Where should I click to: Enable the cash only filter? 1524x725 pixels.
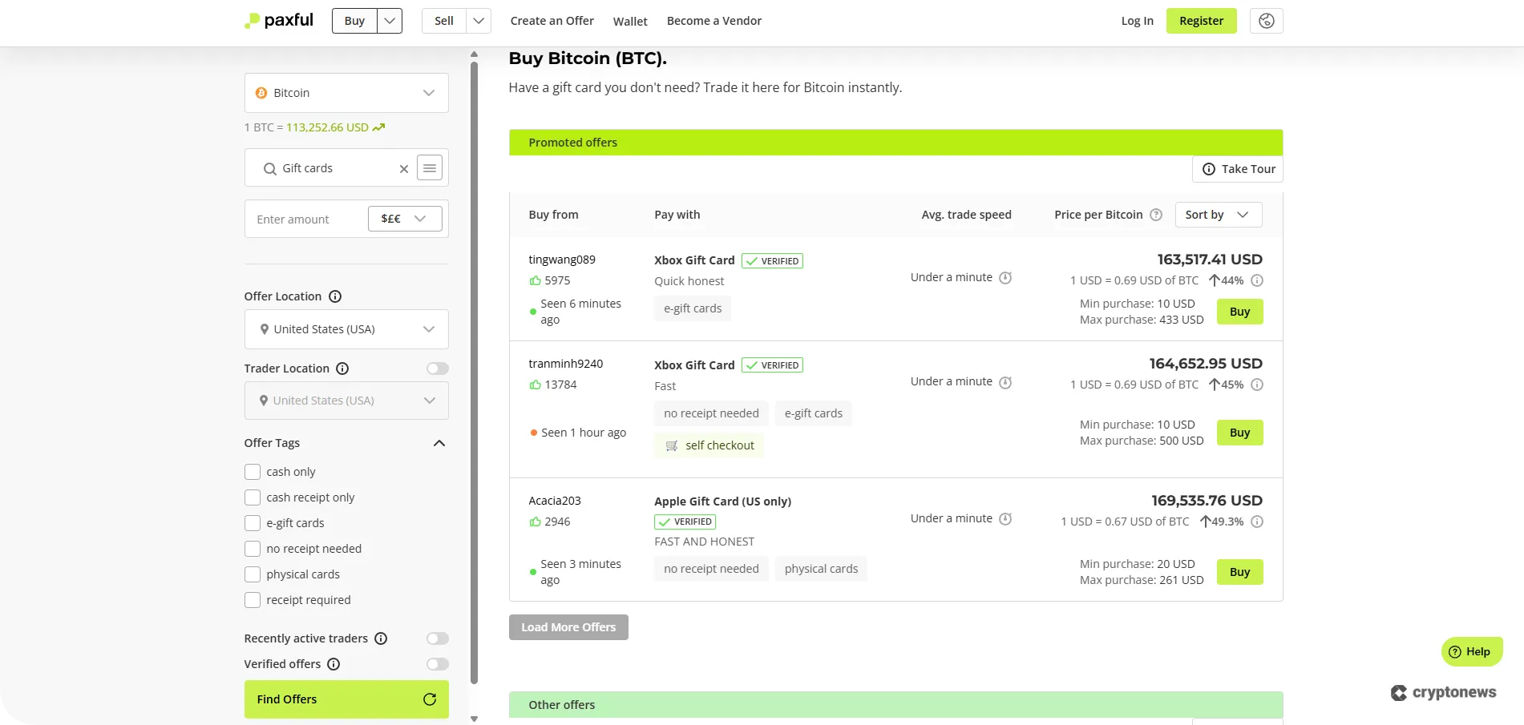point(253,472)
